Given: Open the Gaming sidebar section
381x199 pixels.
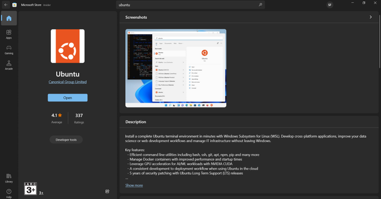Looking at the screenshot, I should 9,50.
